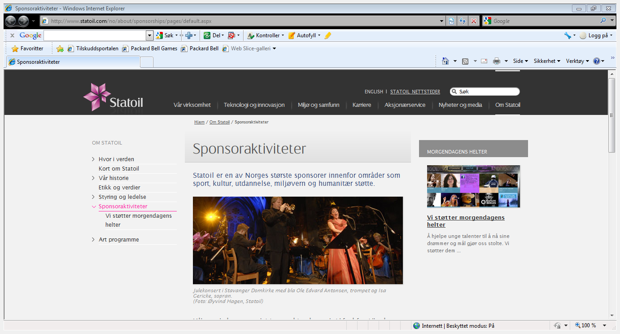The width and height of the screenshot is (620, 334).
Task: Go to Miljø og samfunn section
Action: [x=319, y=105]
